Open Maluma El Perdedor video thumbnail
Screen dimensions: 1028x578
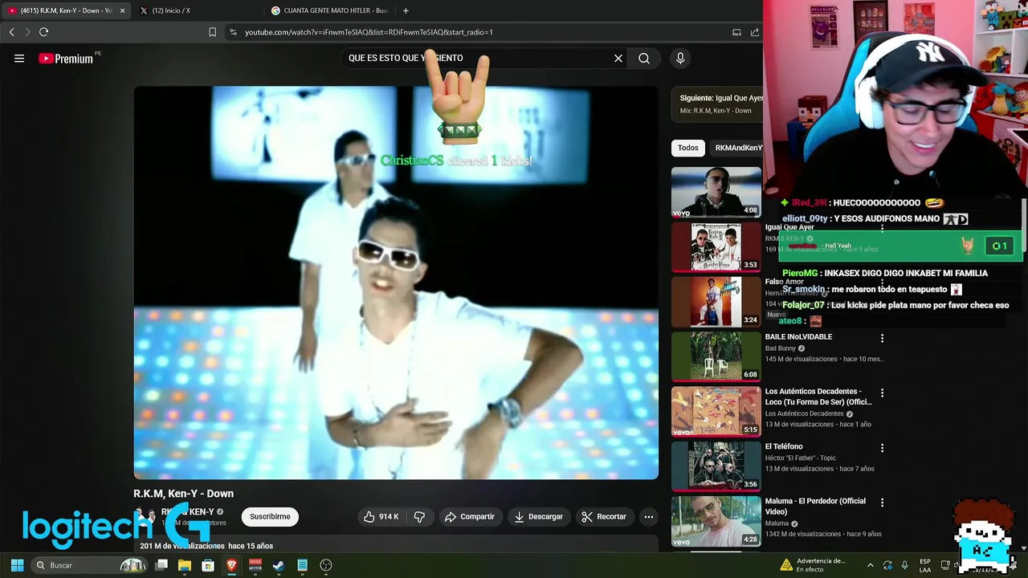tap(716, 520)
